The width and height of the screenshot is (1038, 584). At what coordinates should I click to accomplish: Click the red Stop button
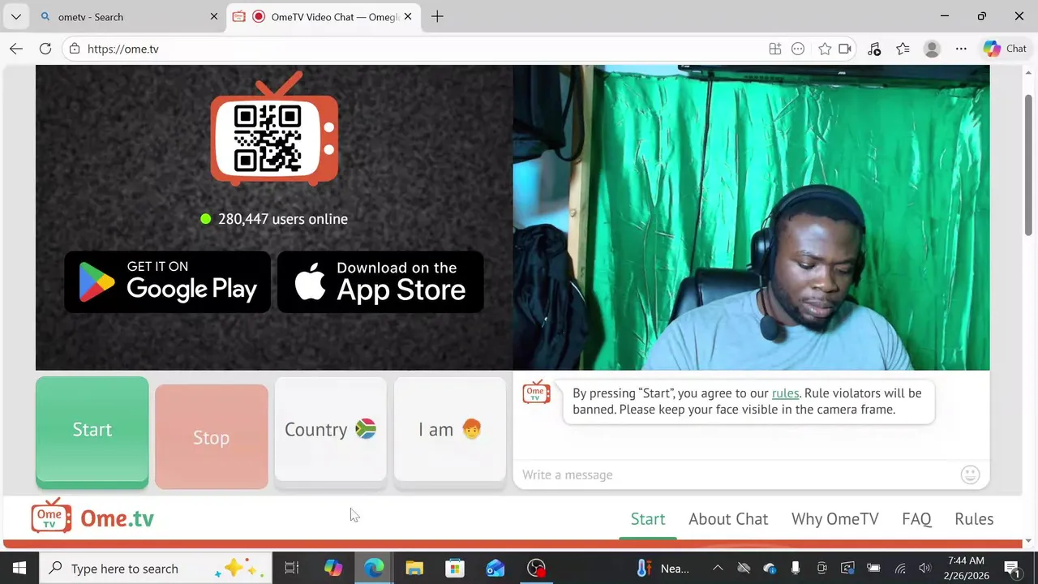pyautogui.click(x=211, y=436)
